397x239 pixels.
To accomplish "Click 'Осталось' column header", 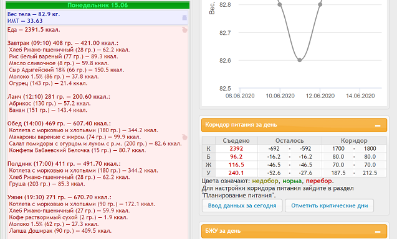I will pyautogui.click(x=290, y=141).
